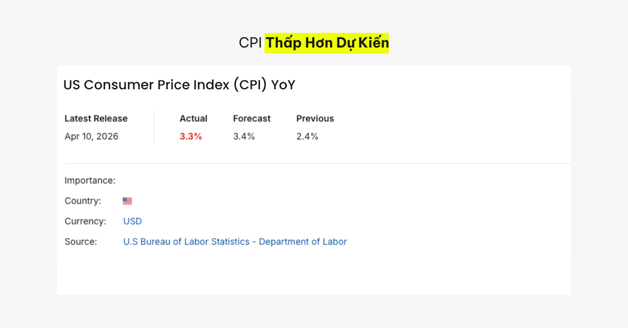Click the 2.4% previous value
This screenshot has height=328, width=628.
point(307,137)
